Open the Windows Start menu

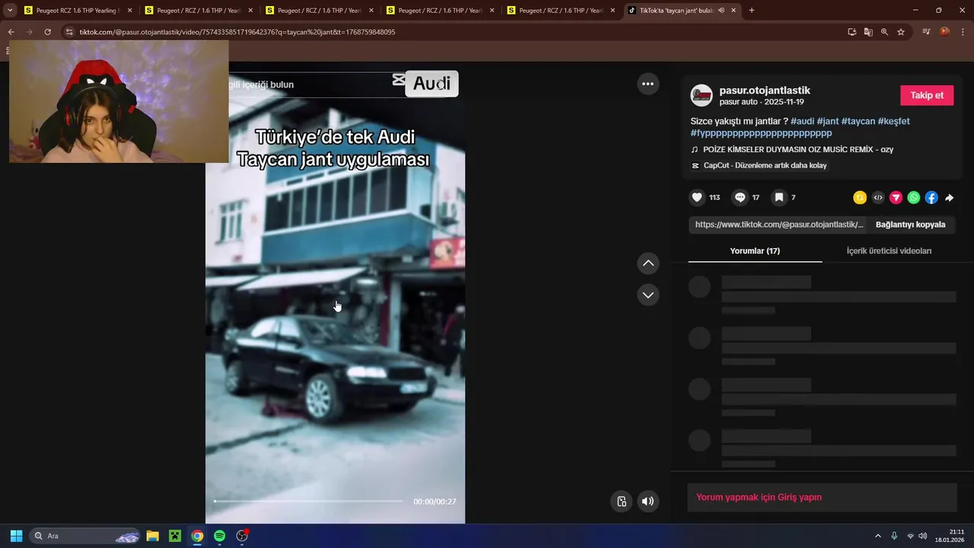(16, 536)
